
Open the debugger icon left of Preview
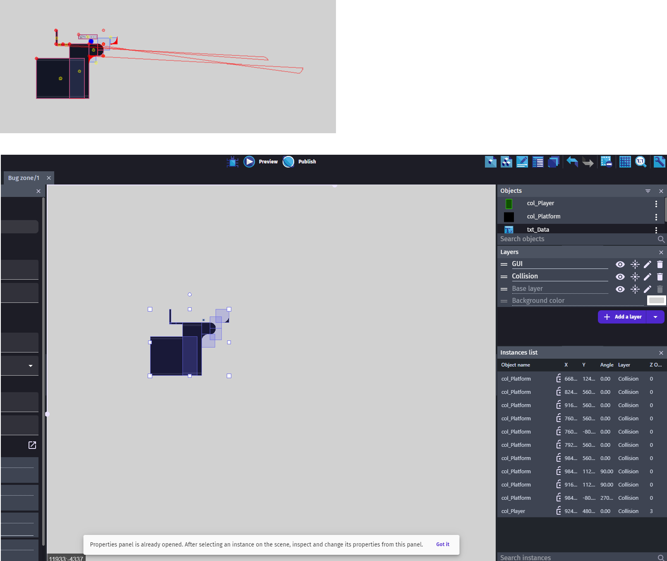tap(232, 162)
